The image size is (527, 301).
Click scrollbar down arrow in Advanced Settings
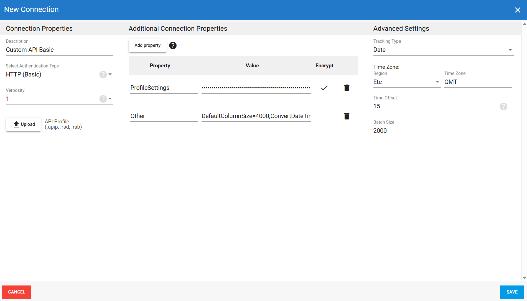coord(524,278)
